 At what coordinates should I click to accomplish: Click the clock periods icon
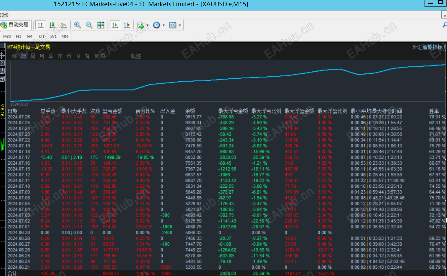pyautogui.click(x=156, y=25)
